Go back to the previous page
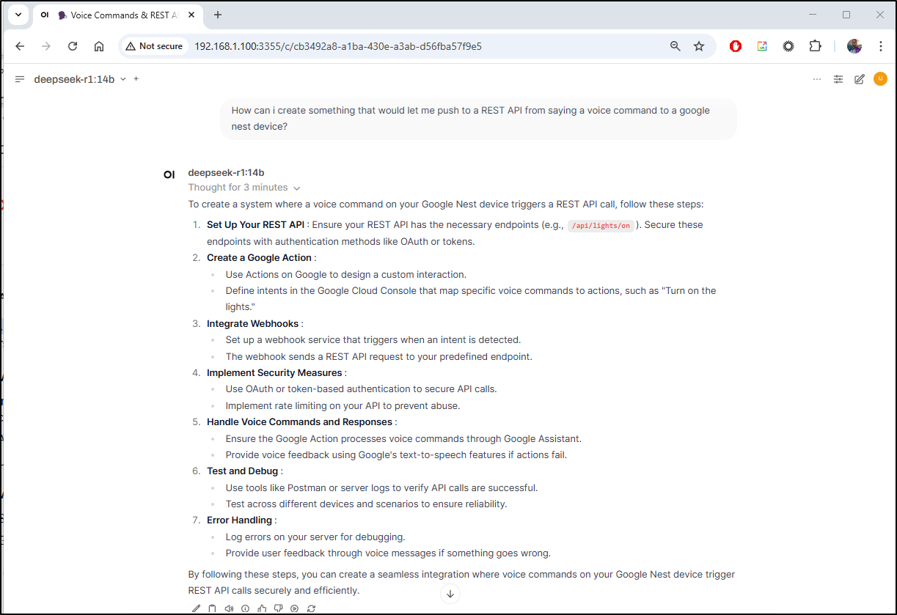Image resolution: width=897 pixels, height=615 pixels. 20,46
